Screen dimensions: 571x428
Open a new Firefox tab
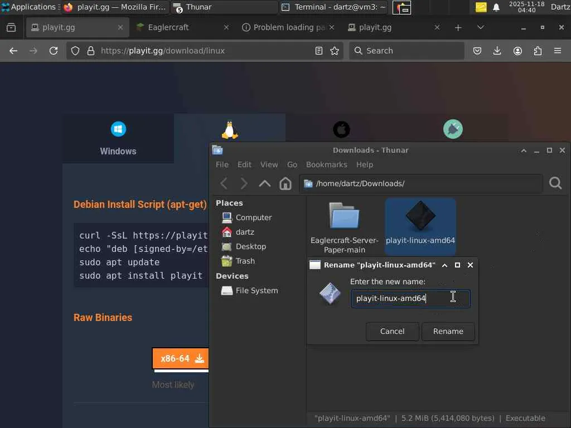click(458, 28)
